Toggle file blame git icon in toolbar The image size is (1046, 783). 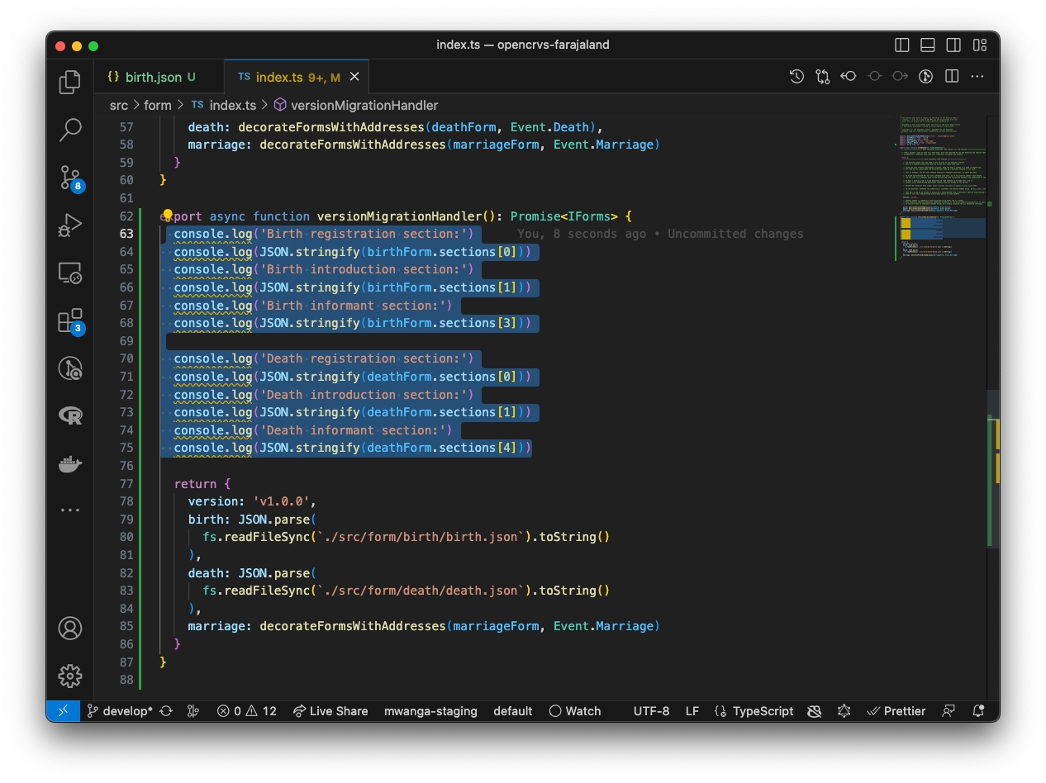point(926,77)
